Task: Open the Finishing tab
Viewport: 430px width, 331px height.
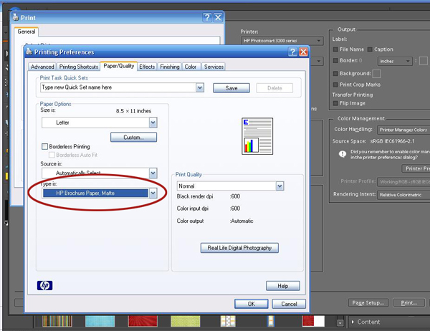Action: (170, 67)
